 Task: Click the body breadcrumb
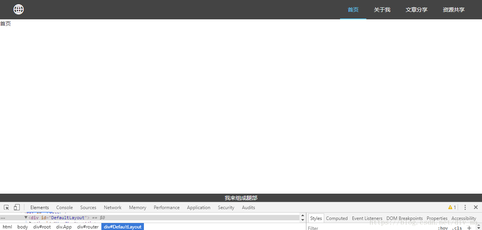(x=22, y=227)
